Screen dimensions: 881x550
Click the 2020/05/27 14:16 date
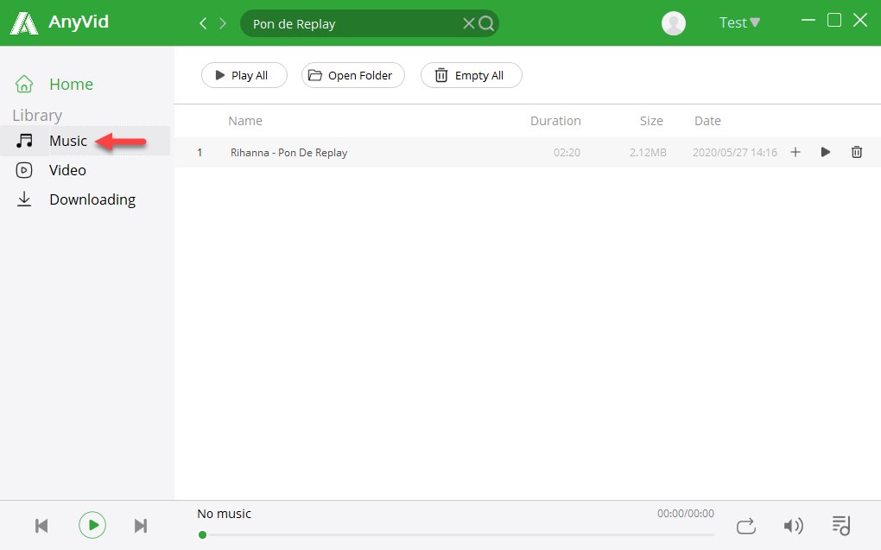734,153
